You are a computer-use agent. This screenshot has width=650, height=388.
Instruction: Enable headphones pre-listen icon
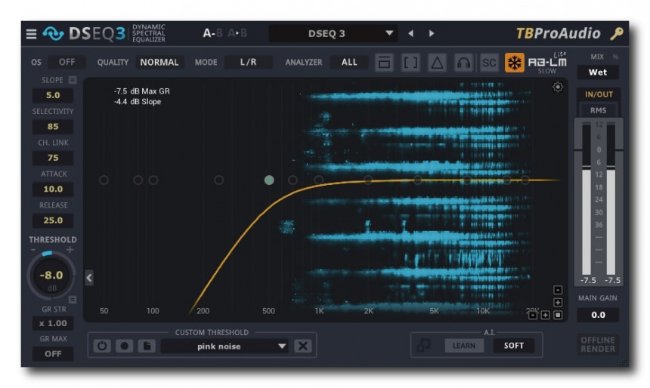463,63
